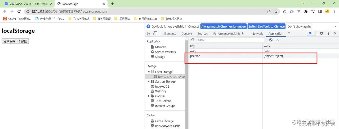Delete selected entry X icon
The height and width of the screenshot is (129, 339).
(x=278, y=40)
